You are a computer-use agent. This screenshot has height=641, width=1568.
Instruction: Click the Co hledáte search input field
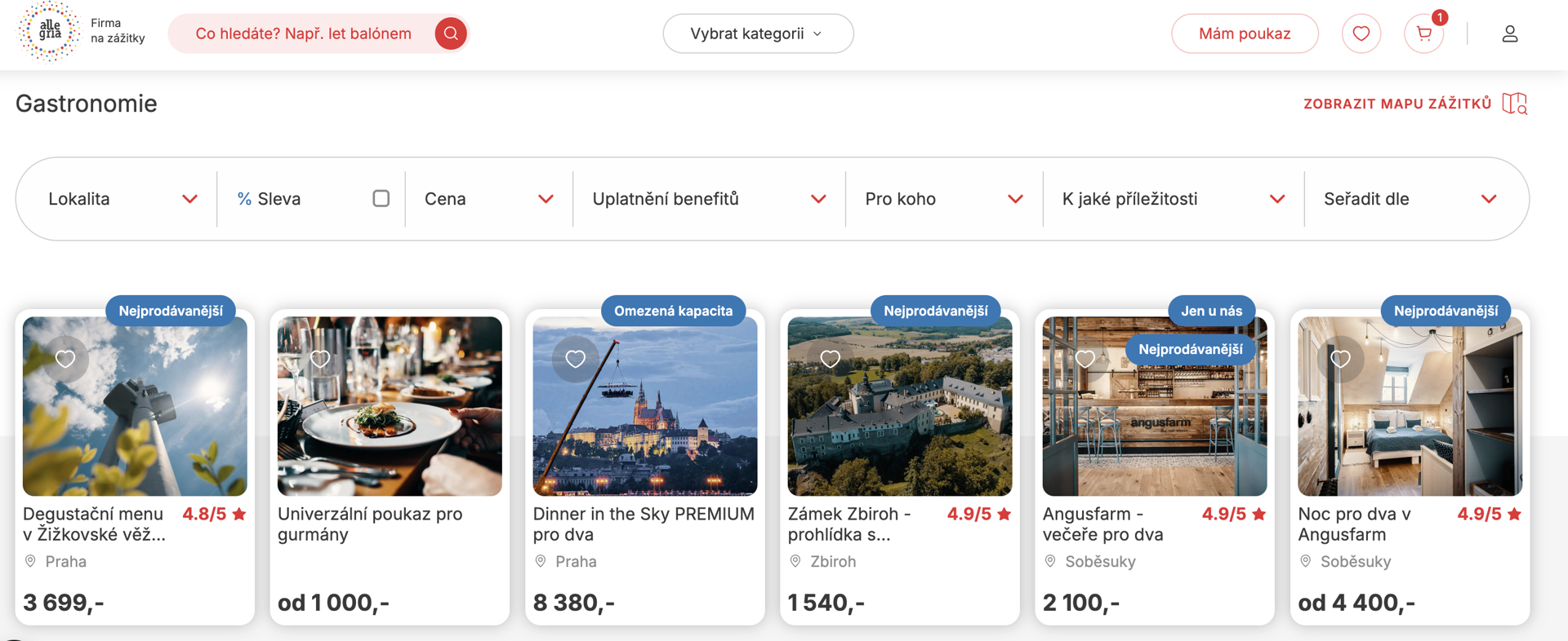[x=304, y=33]
